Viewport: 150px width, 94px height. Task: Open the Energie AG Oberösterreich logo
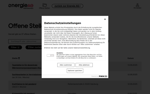tap(21, 6)
